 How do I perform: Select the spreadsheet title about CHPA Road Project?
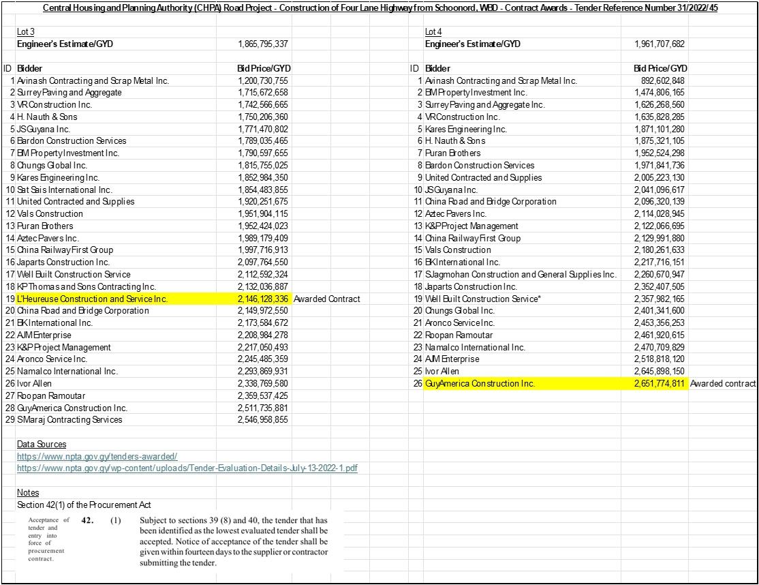380,7
